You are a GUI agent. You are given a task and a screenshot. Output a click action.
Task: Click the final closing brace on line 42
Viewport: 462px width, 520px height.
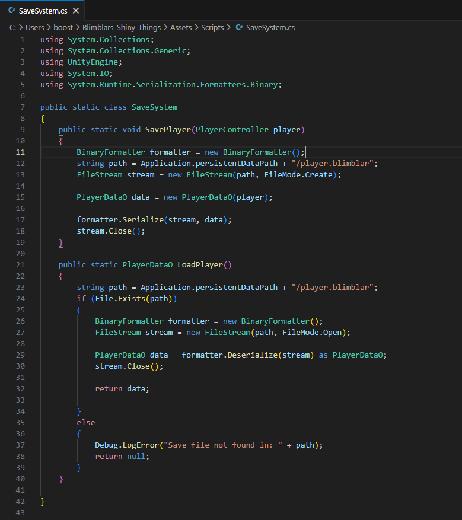[43, 502]
